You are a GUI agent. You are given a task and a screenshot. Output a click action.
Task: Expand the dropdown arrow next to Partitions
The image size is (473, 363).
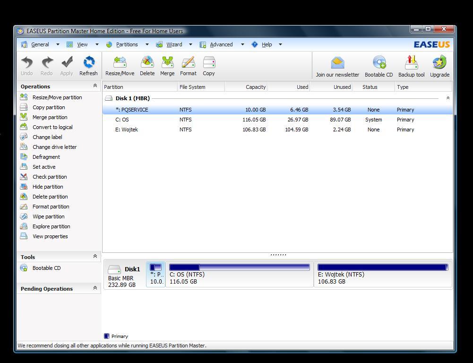tap(147, 44)
